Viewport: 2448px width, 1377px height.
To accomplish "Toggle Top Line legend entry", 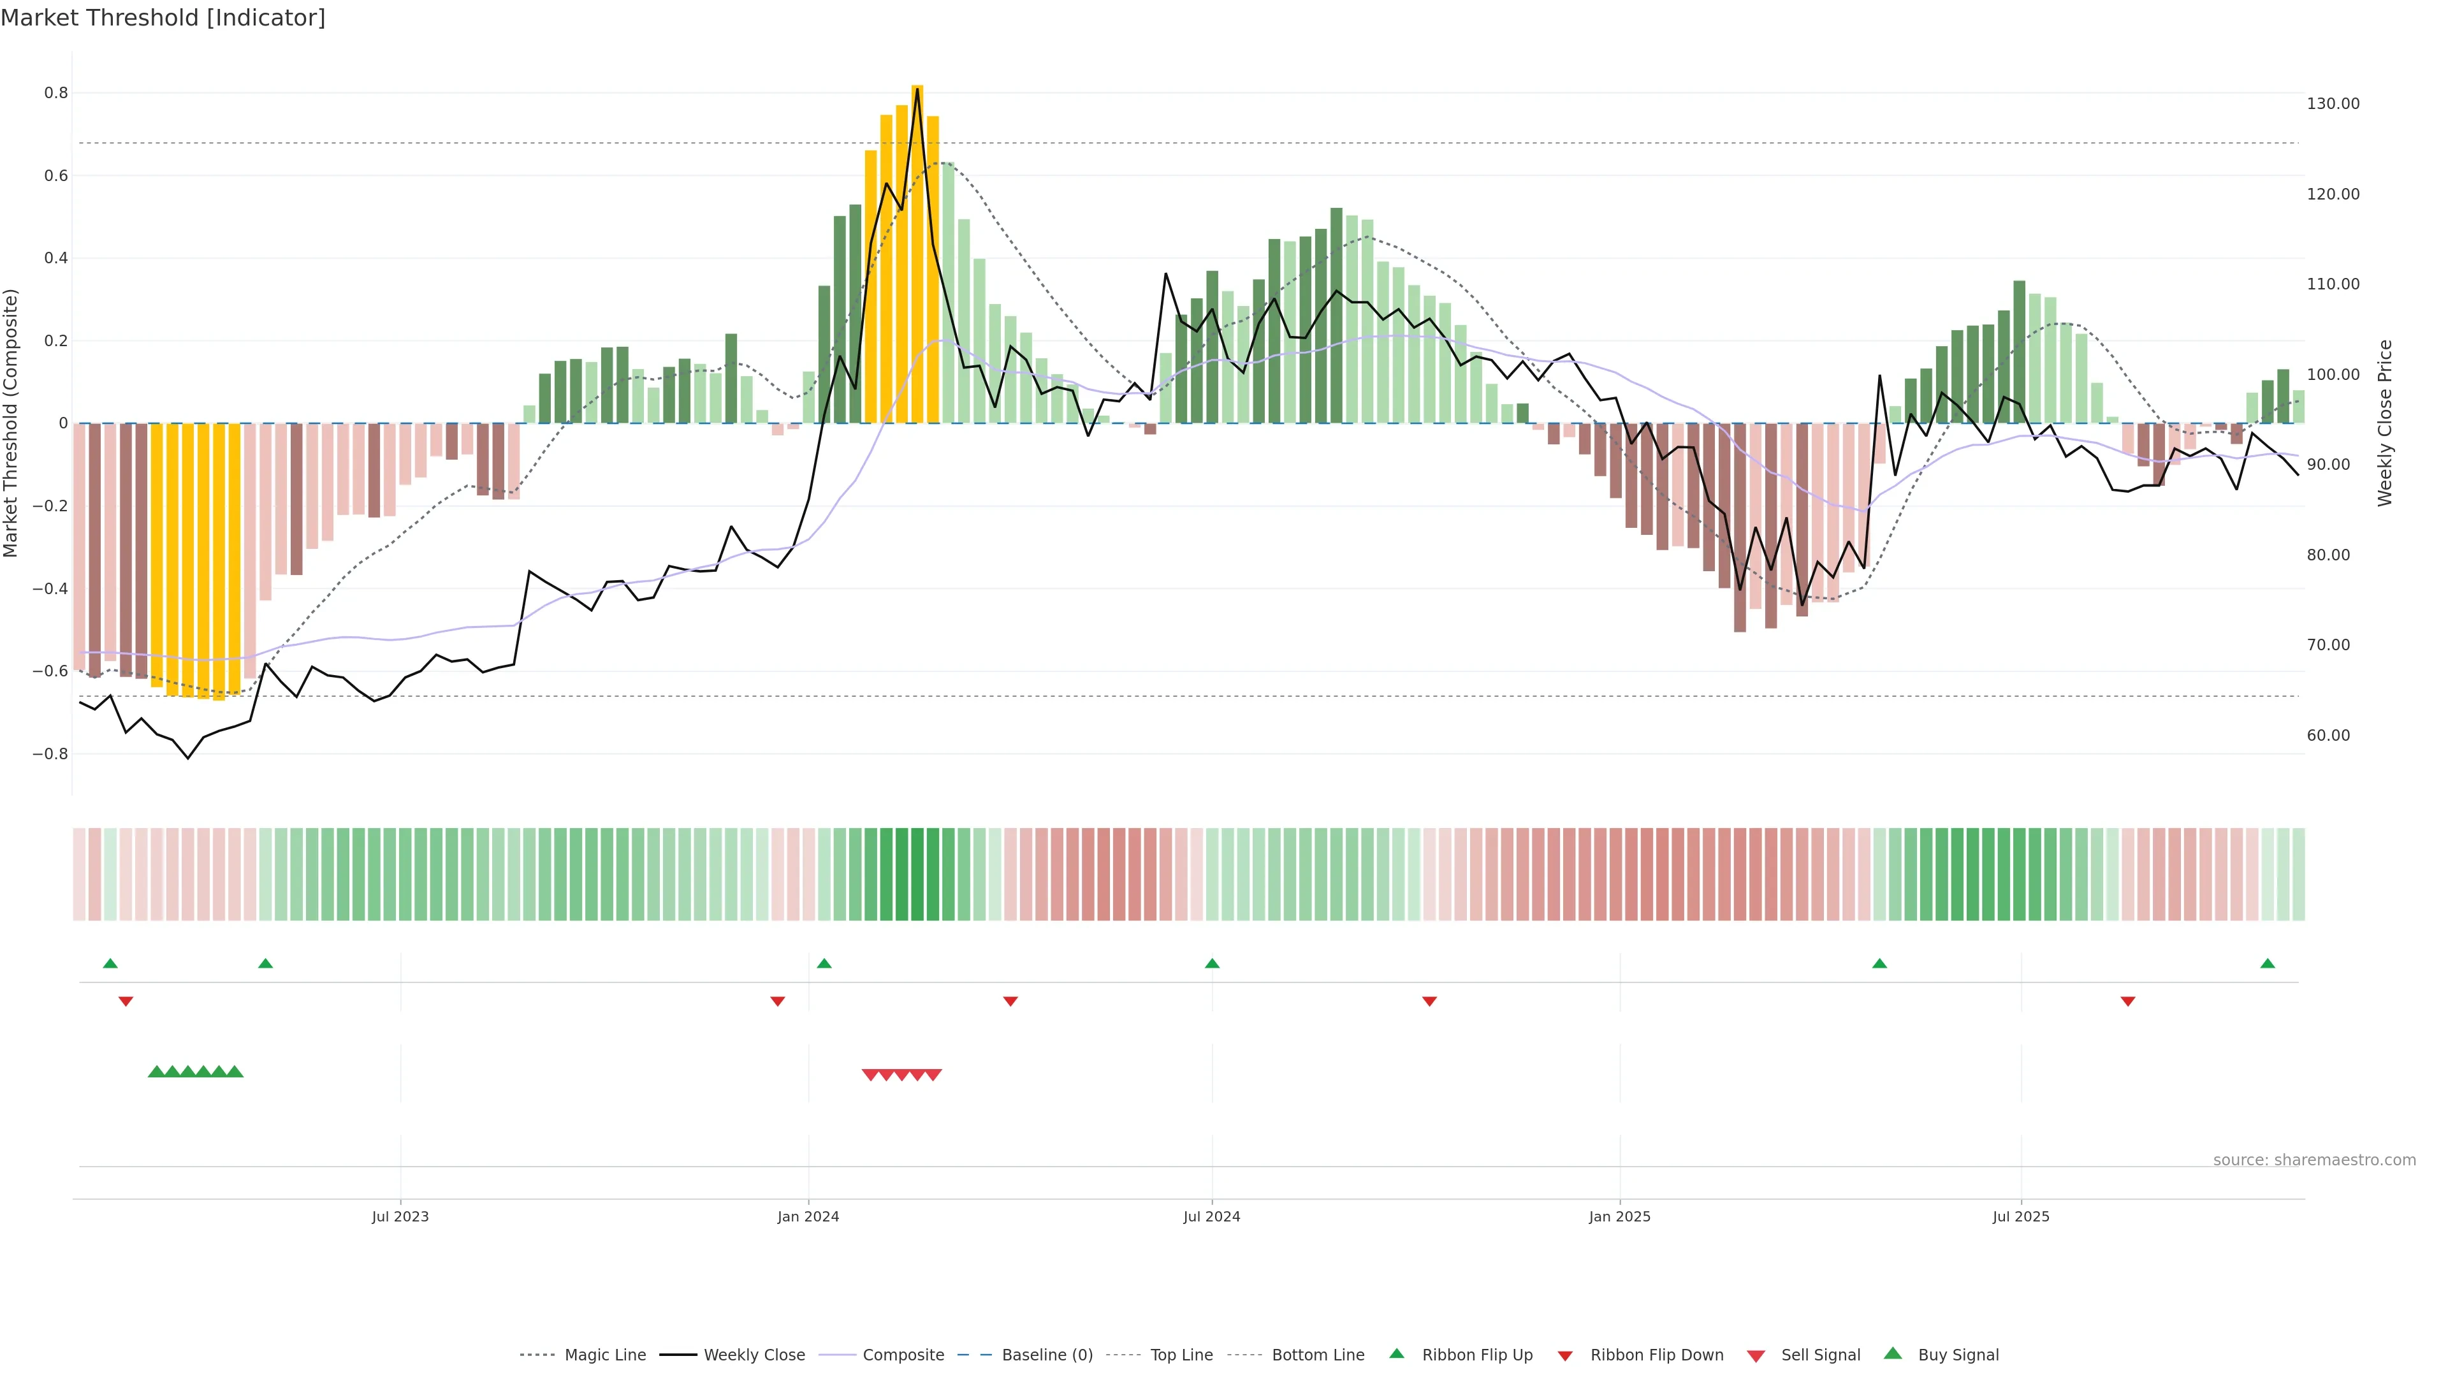I will 1181,1355.
